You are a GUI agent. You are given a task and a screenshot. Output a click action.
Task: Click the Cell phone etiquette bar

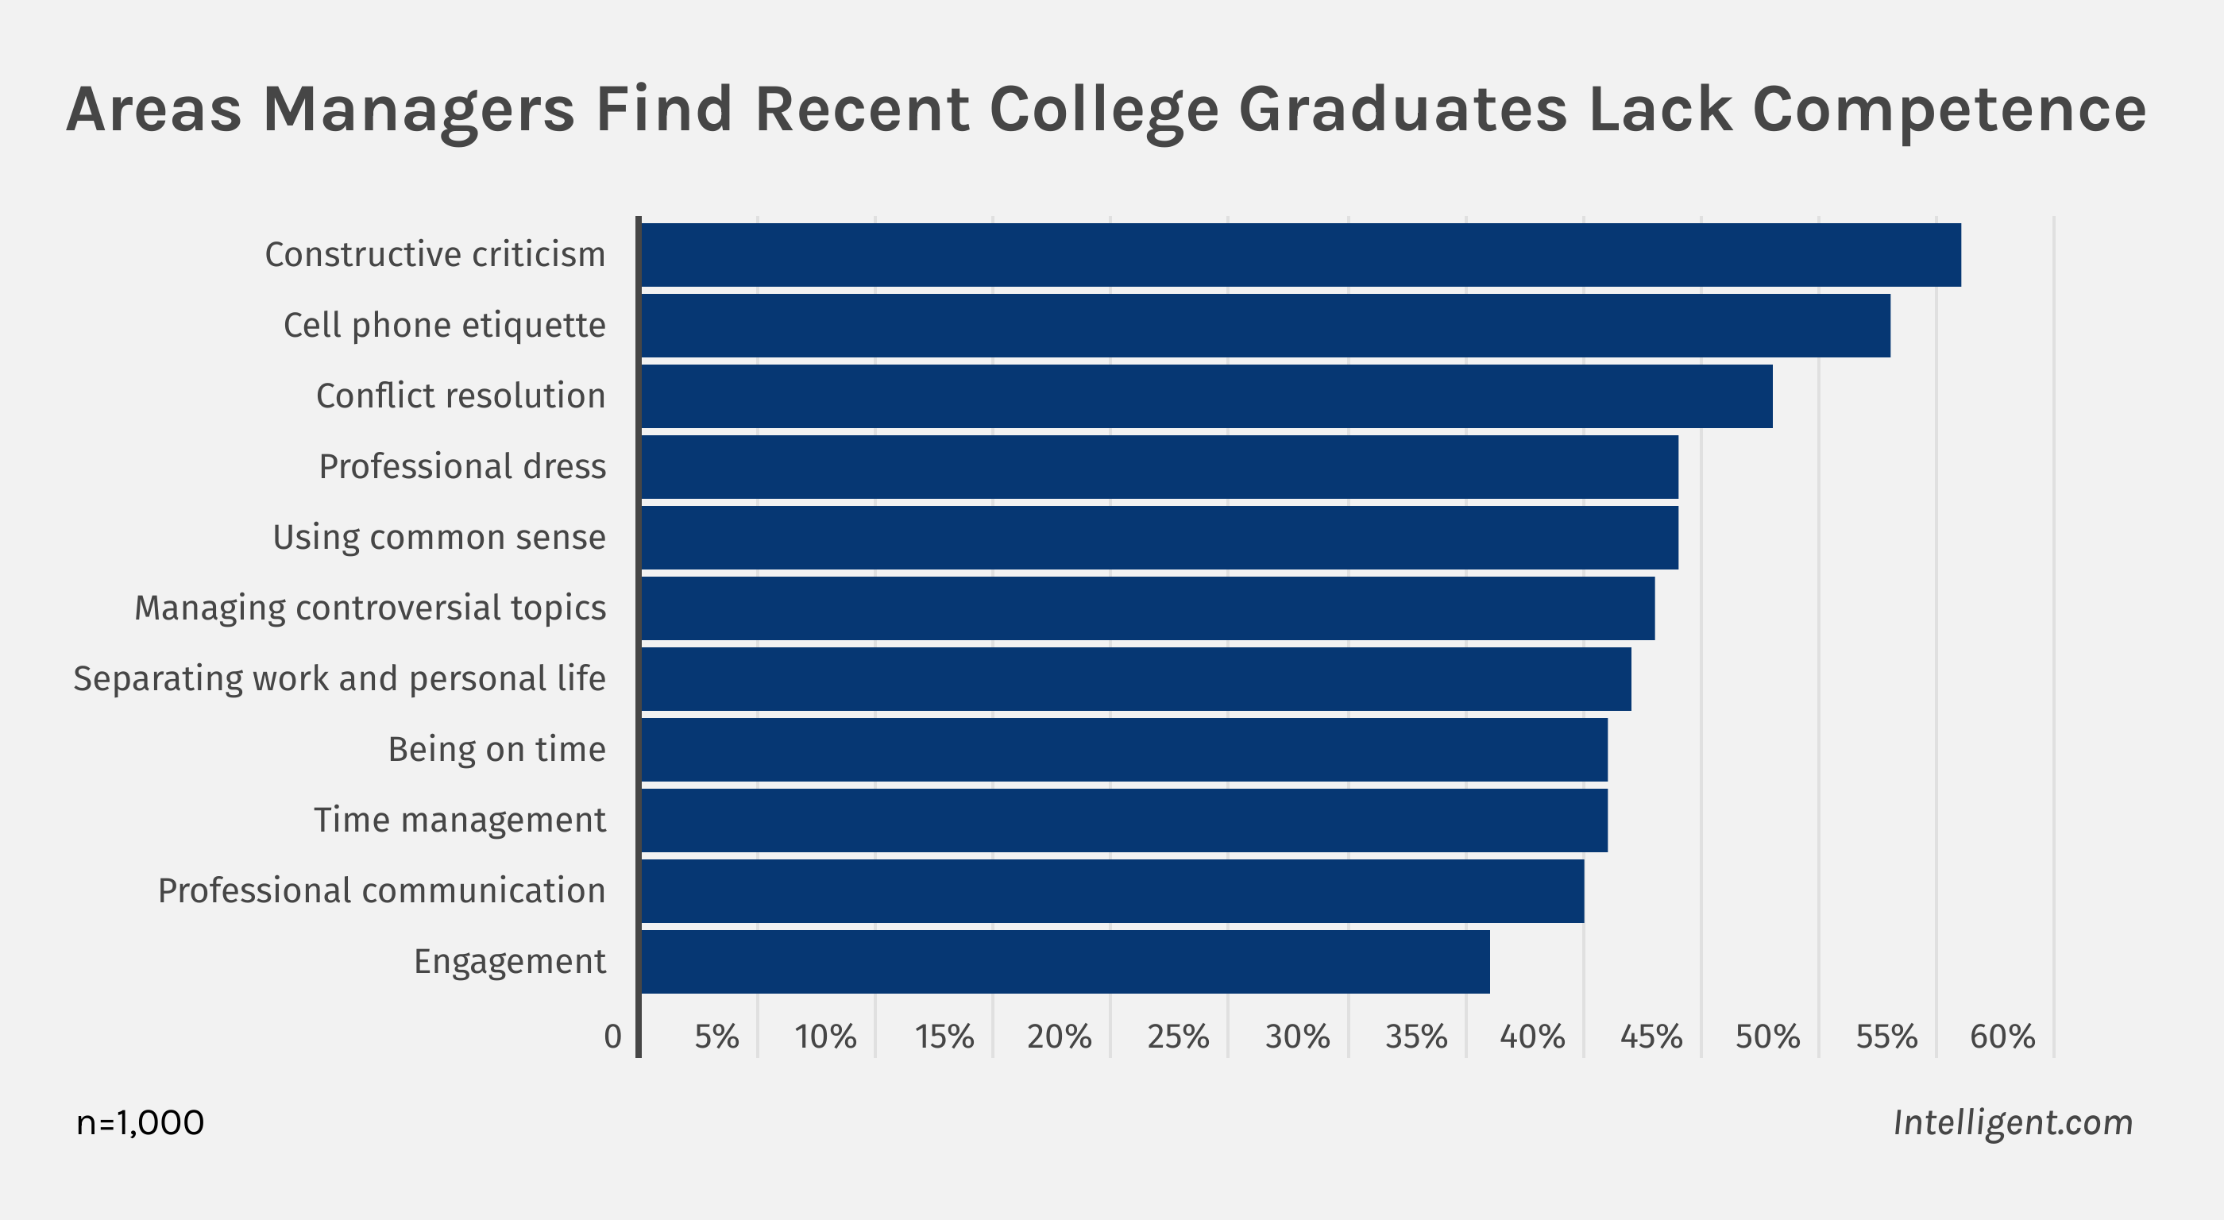coord(1265,326)
